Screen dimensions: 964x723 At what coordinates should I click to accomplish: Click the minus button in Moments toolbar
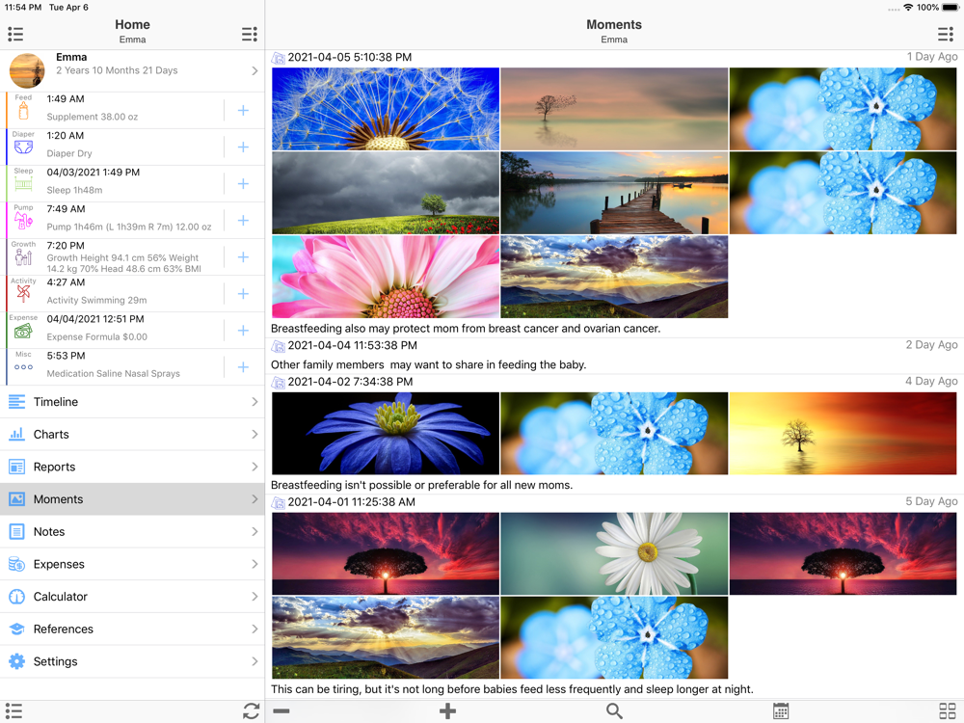pos(281,711)
